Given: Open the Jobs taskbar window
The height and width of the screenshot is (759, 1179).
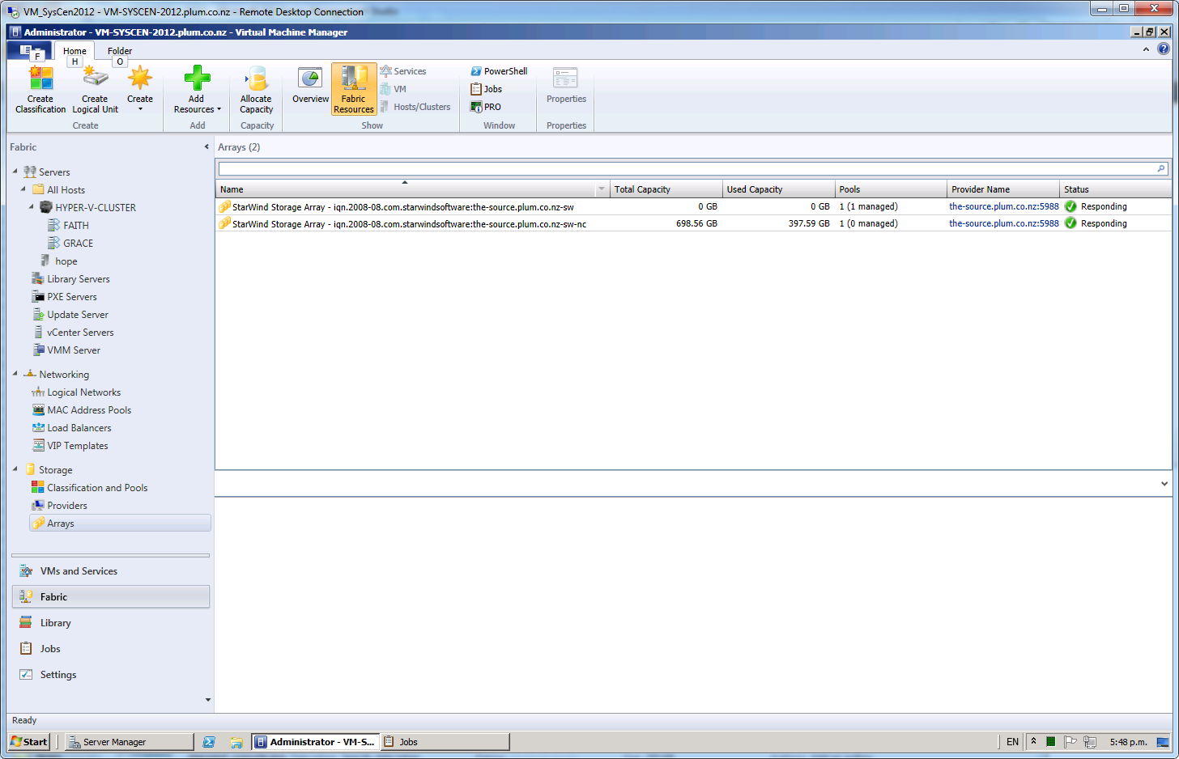Looking at the screenshot, I should pos(445,741).
